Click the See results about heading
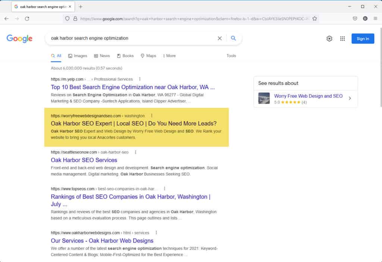The width and height of the screenshot is (382, 262). point(278,83)
